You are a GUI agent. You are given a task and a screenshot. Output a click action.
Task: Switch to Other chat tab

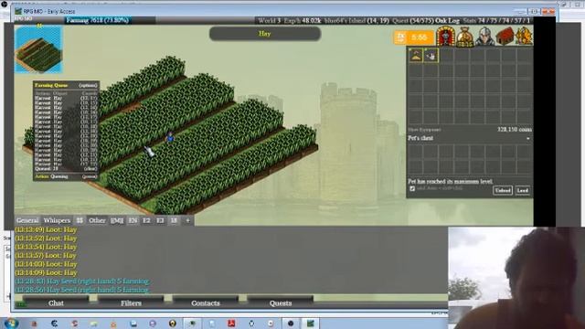(x=97, y=220)
